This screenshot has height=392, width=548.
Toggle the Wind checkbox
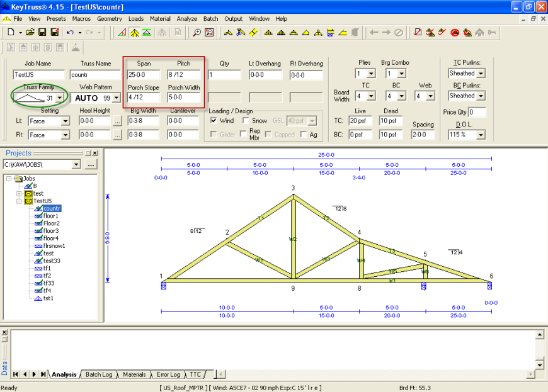(x=214, y=120)
